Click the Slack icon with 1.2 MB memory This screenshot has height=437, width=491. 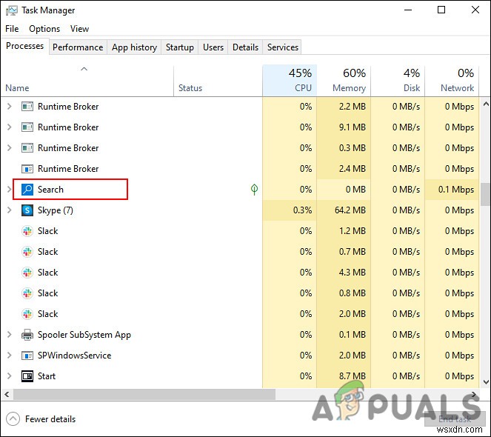[x=27, y=231]
